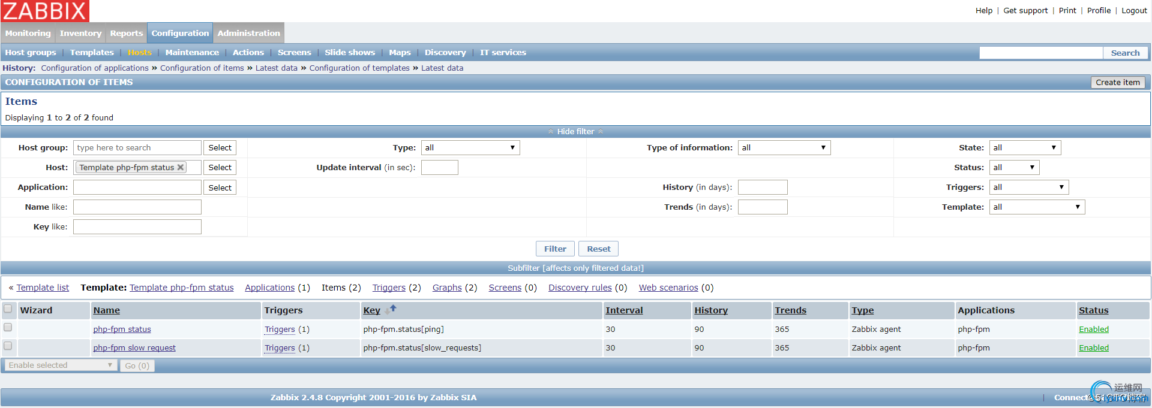Open the Template filter dropdown
The height and width of the screenshot is (408, 1152).
pos(1037,207)
